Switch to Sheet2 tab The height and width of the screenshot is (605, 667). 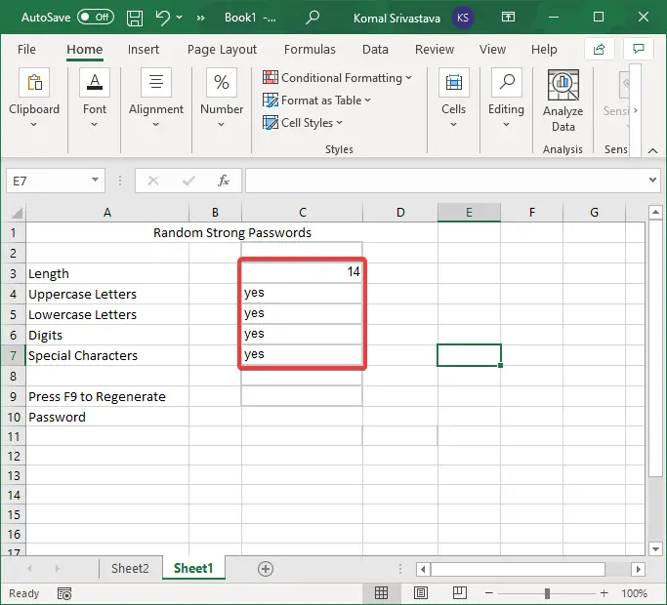130,569
